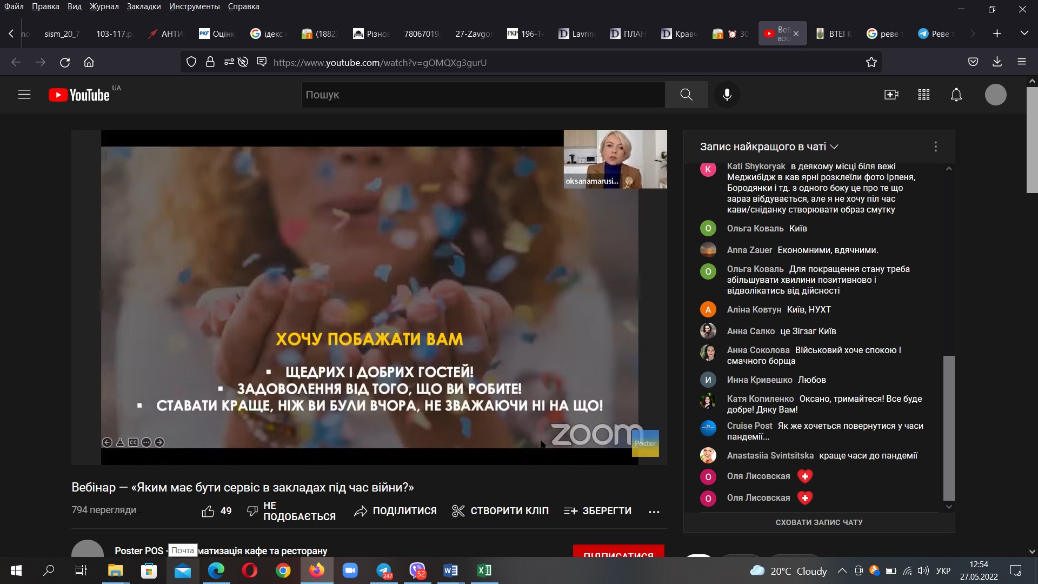Click the chat panel scrollbar thumb
Viewport: 1038px width, 584px height.
tap(949, 427)
